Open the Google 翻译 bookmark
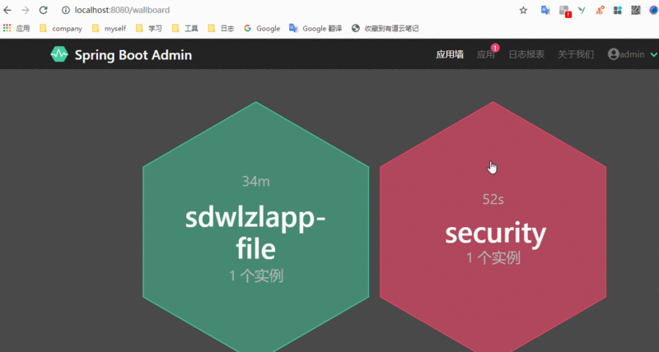The height and width of the screenshot is (352, 659). click(x=315, y=29)
